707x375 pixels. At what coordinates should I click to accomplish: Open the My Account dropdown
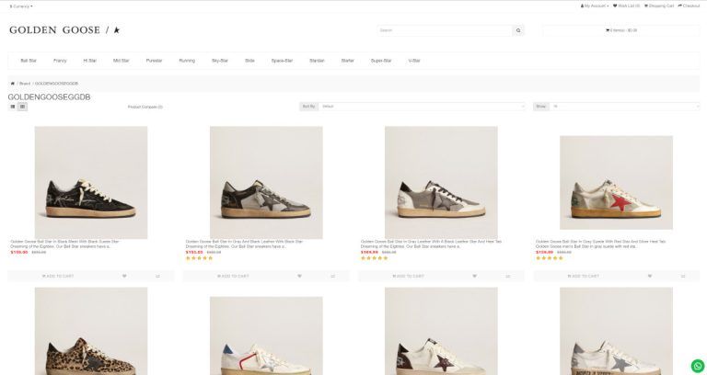[x=595, y=6]
